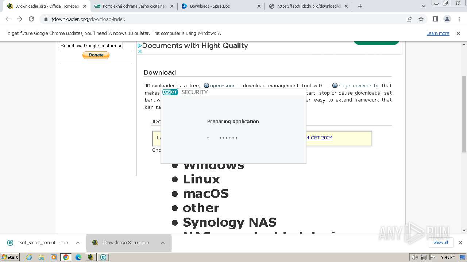
Task: Click the Synology NAS download option
Action: [x=229, y=222]
